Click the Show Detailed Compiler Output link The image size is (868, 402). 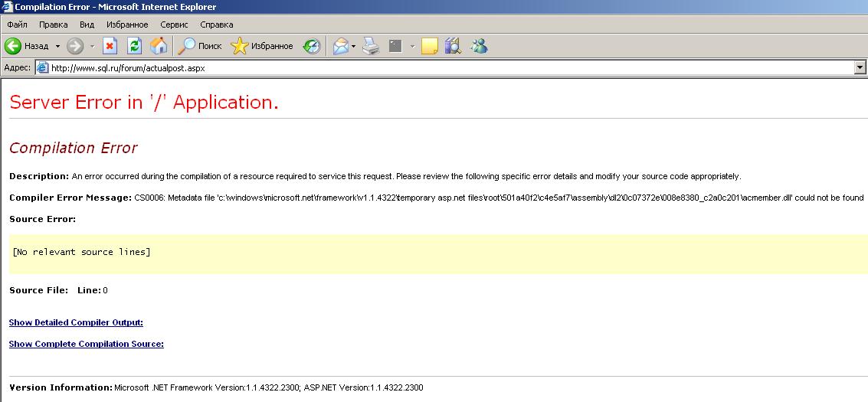pos(76,322)
